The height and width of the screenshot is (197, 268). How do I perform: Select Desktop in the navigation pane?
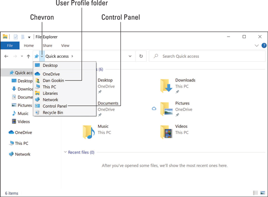coord(22,81)
